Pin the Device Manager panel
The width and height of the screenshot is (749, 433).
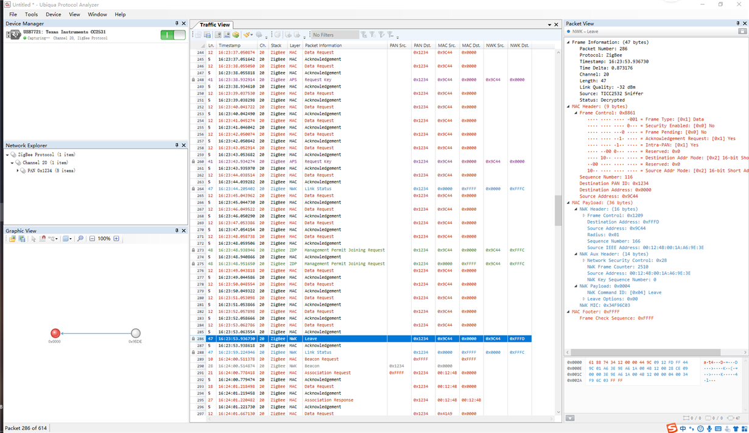[177, 24]
